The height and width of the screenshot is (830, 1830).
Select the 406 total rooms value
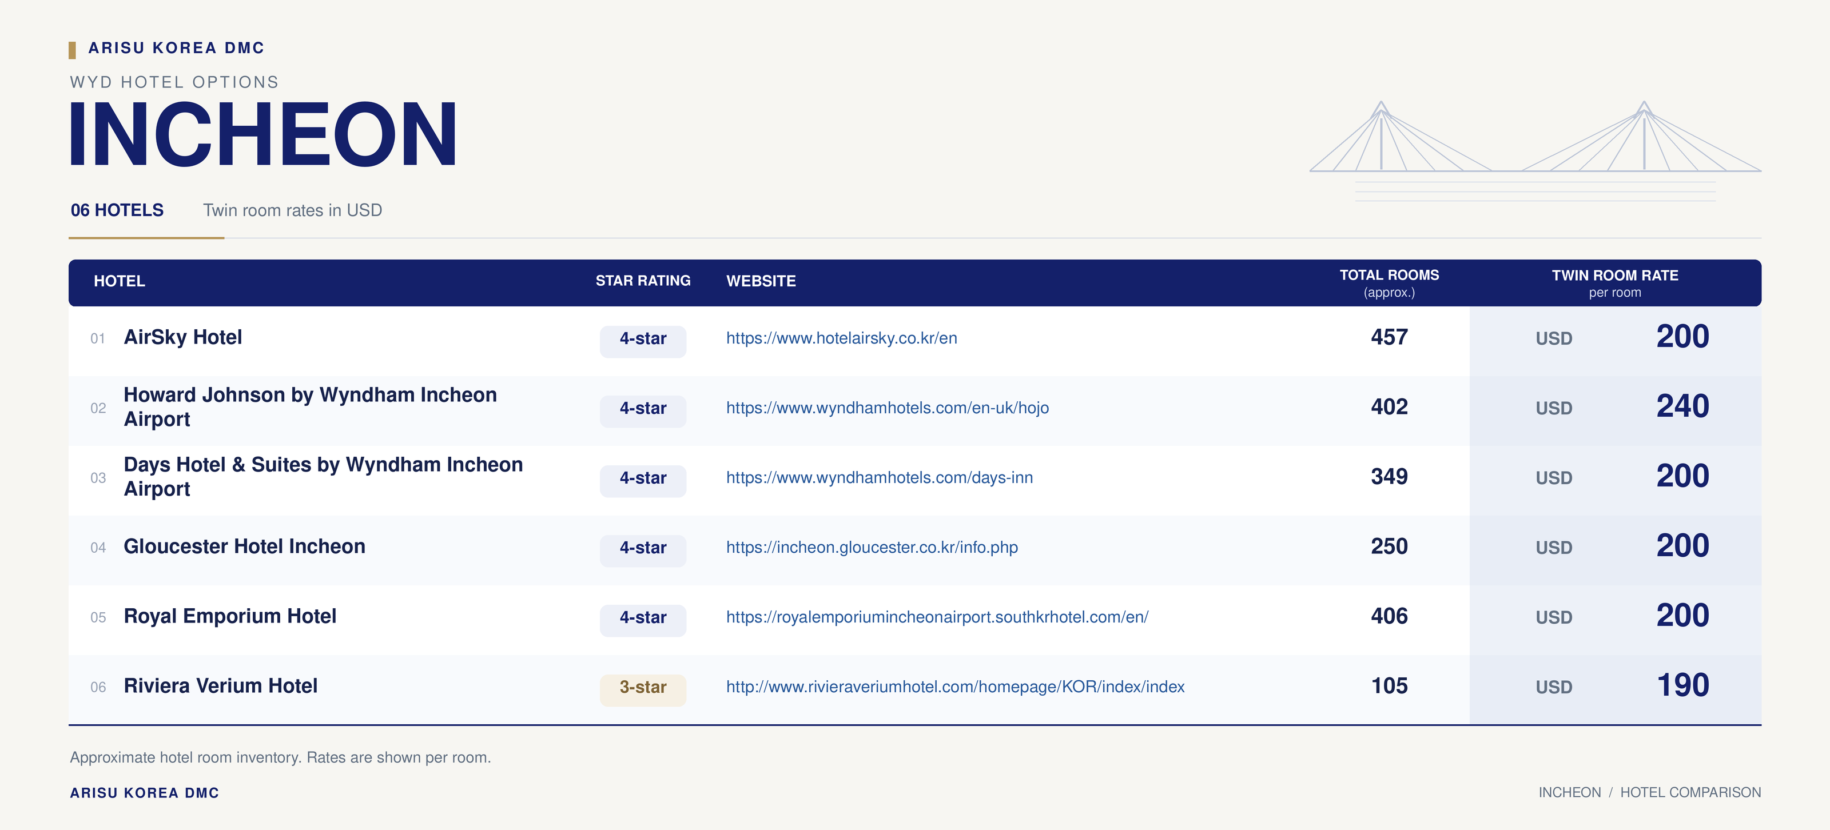[x=1389, y=616]
